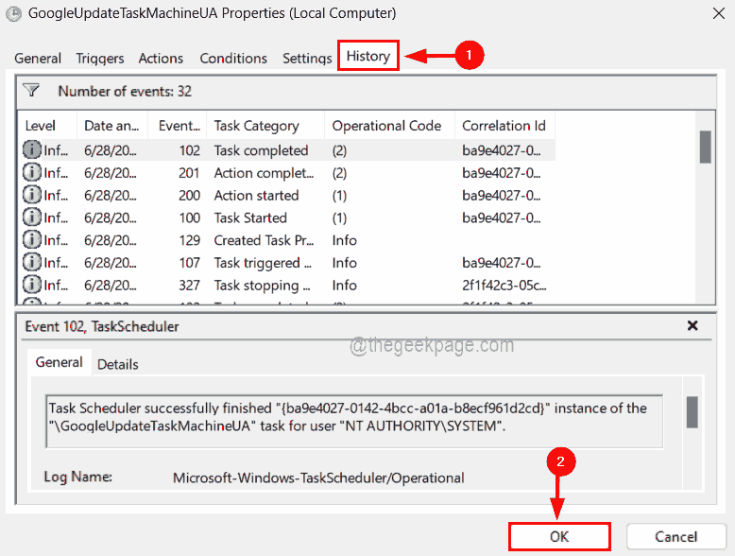The image size is (735, 556).
Task: Switch to the Actions tab
Action: click(x=161, y=59)
